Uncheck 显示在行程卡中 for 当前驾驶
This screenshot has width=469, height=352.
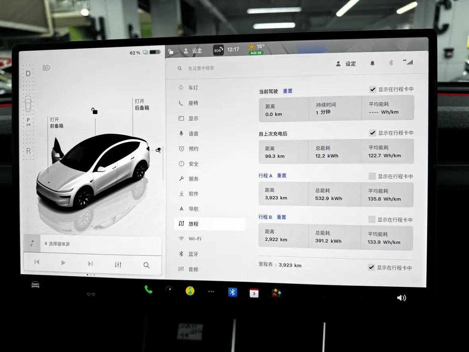click(x=372, y=89)
